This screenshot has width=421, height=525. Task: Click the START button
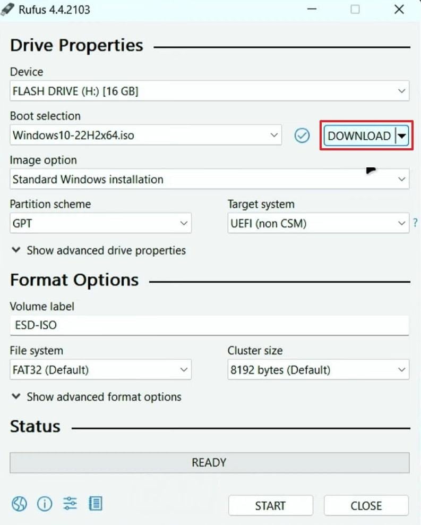click(271, 505)
